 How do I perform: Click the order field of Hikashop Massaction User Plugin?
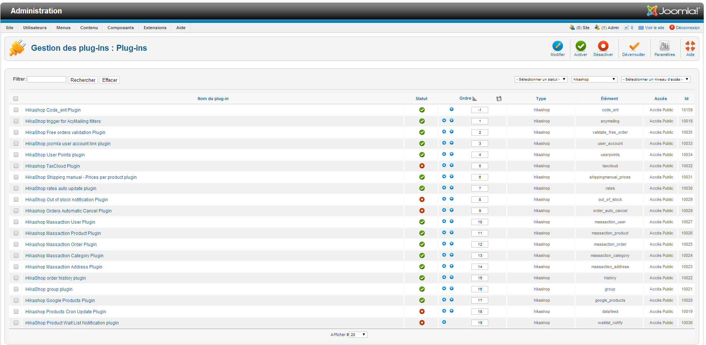click(x=480, y=222)
